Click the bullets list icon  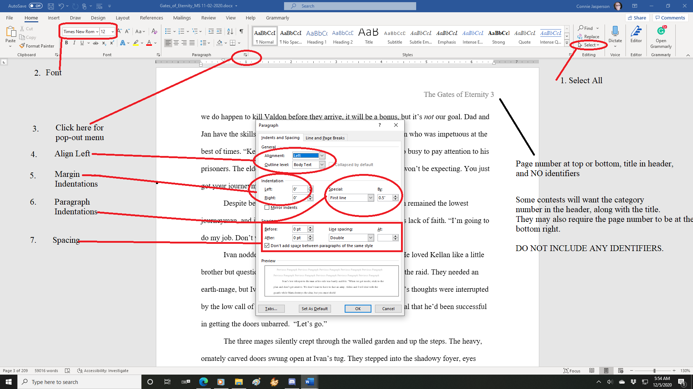click(x=168, y=31)
